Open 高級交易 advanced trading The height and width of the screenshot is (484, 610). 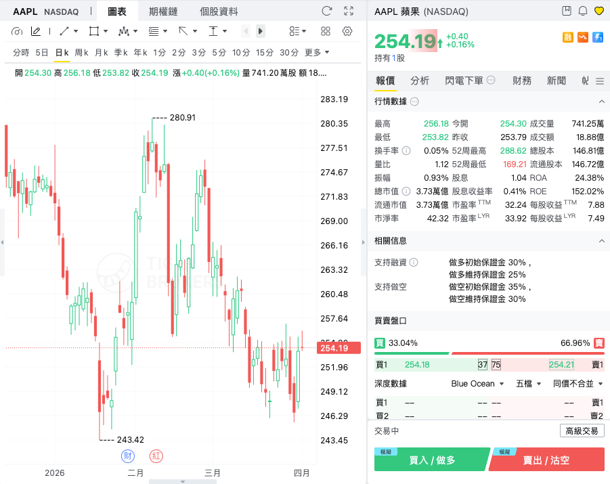[582, 431]
